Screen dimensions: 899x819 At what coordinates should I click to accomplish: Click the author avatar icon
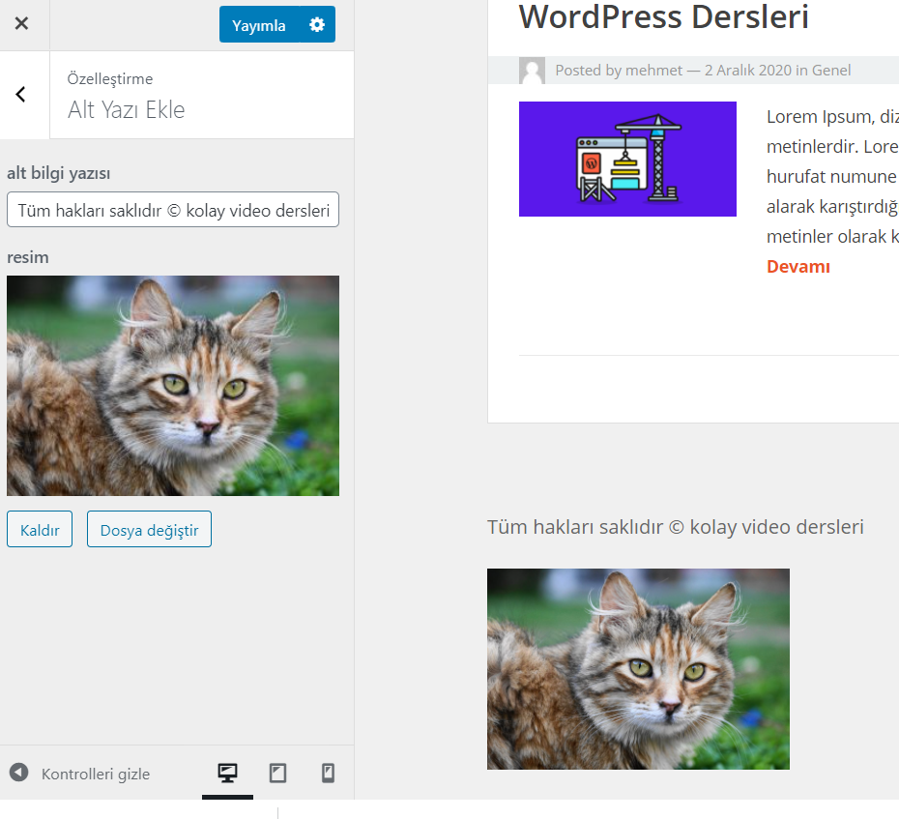532,71
